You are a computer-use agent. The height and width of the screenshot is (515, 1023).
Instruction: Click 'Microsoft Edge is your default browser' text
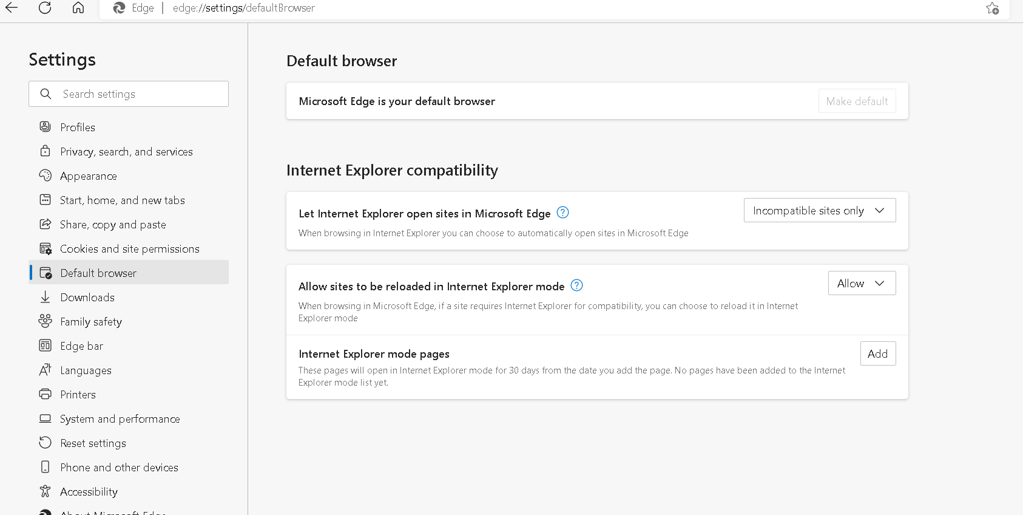click(x=397, y=101)
